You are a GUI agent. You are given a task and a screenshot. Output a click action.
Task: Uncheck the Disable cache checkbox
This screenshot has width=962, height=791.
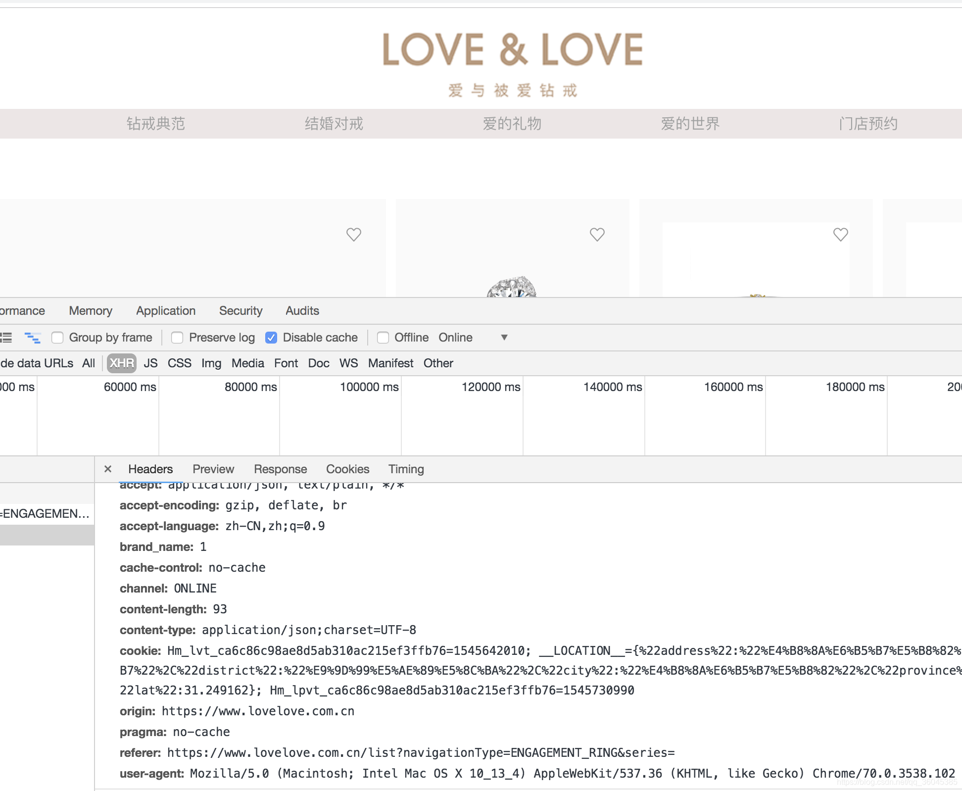pos(271,337)
